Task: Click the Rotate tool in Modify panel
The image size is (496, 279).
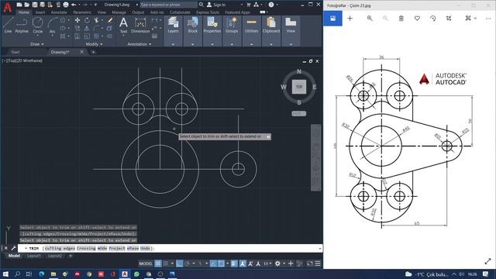Action: pos(87,20)
